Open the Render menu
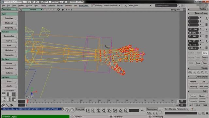Viewport: 209px width, 118px height. point(60,6)
